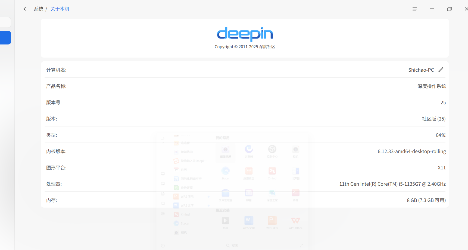
Task: Open the launcher's sort order dropdown
Action: [163, 140]
